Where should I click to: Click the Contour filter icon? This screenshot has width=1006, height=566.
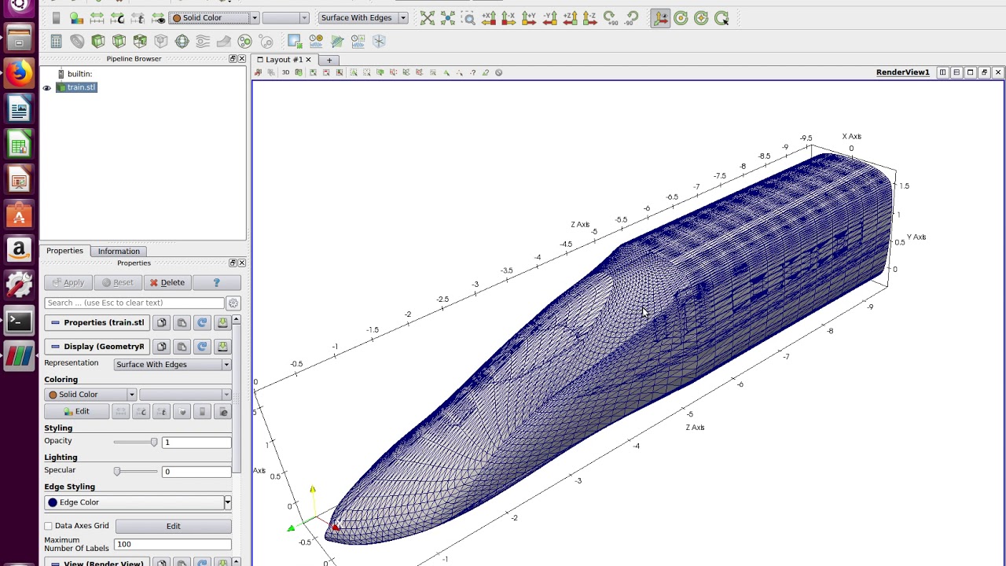pyautogui.click(x=77, y=41)
